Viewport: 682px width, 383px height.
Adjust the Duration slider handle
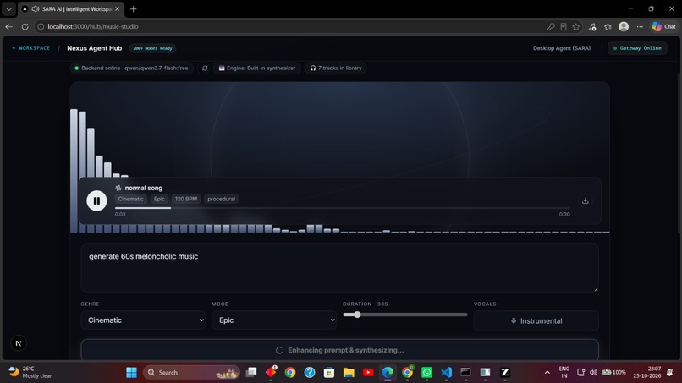[357, 315]
